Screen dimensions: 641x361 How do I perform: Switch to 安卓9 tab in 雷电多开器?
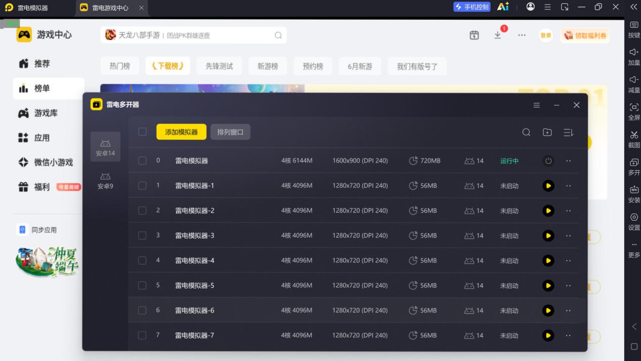[x=105, y=180]
